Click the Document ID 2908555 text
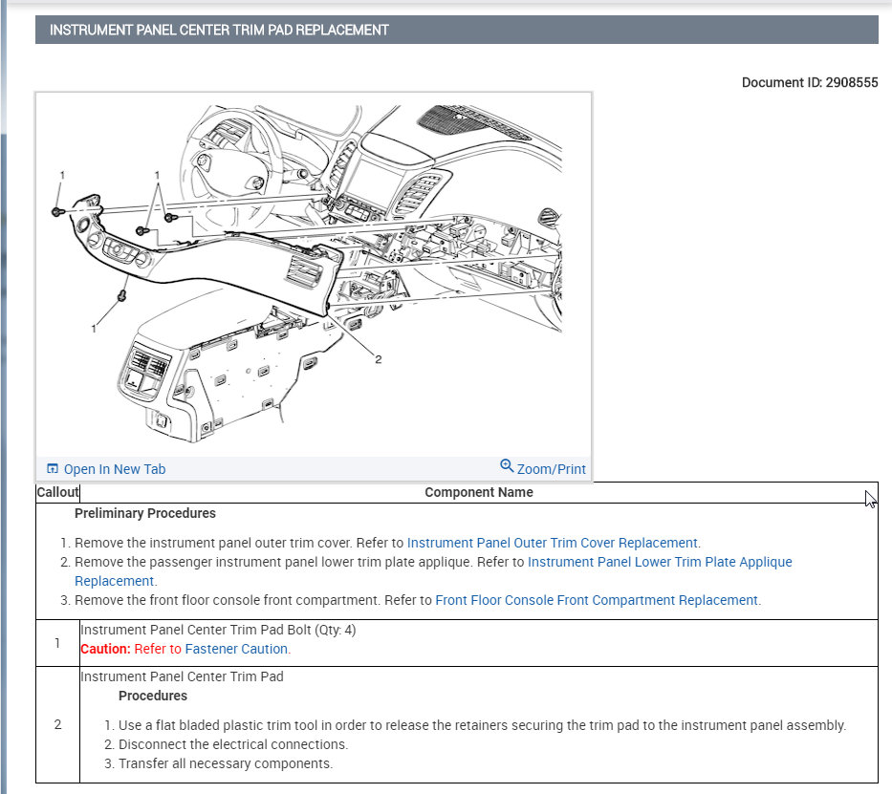Viewport: 892px width, 794px height. (x=810, y=82)
